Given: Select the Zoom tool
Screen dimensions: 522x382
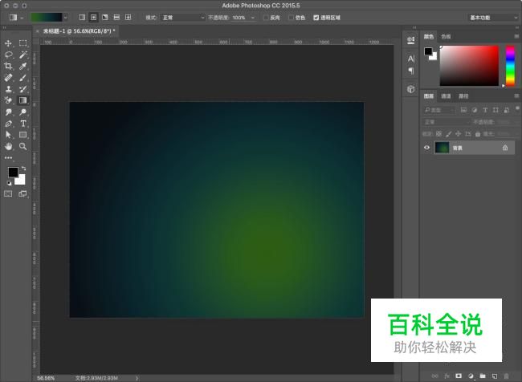Looking at the screenshot, I should (22, 147).
